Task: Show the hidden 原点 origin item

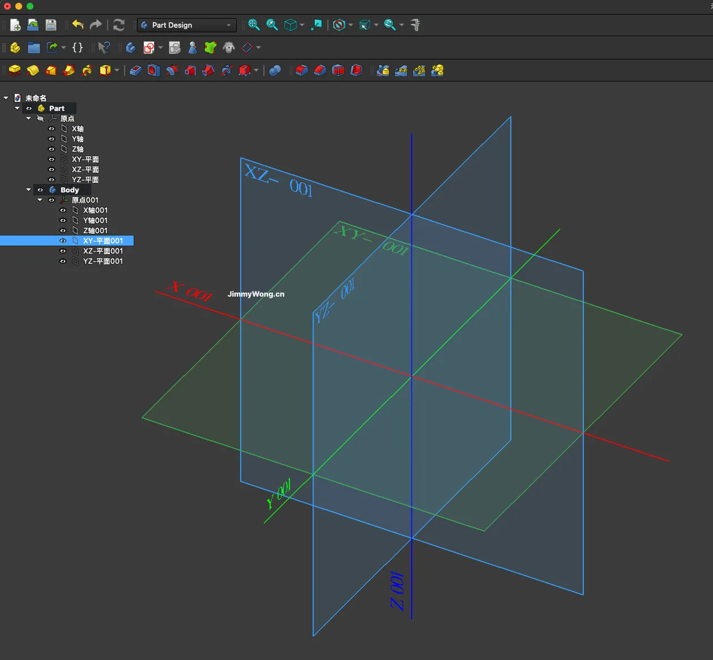Action: tap(40, 119)
